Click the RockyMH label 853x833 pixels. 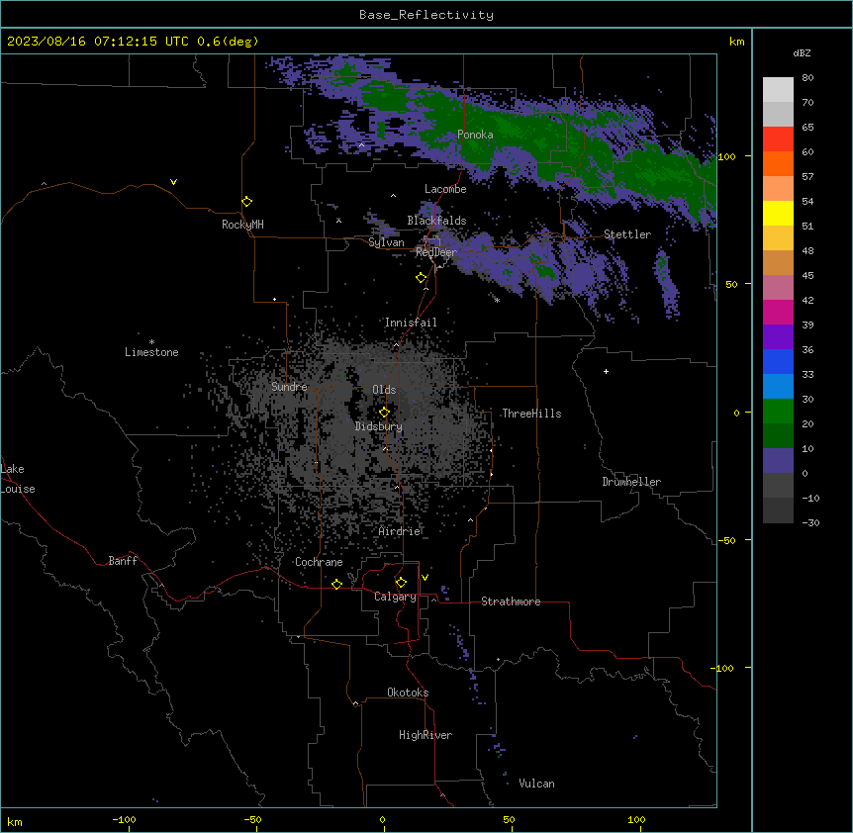242,225
